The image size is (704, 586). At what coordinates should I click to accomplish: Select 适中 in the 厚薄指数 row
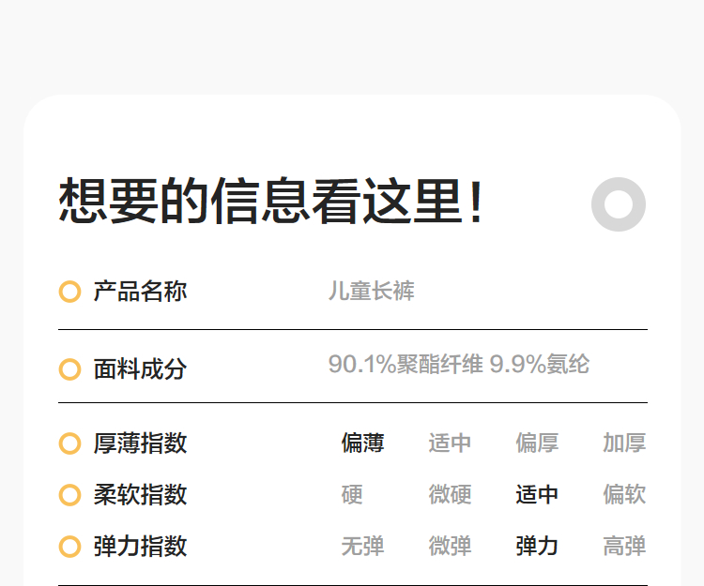(x=450, y=443)
